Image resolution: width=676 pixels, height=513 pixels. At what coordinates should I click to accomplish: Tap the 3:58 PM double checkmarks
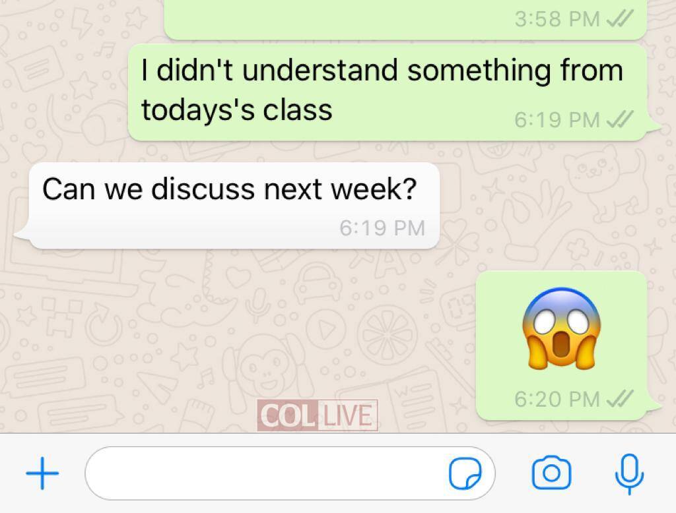pyautogui.click(x=620, y=18)
